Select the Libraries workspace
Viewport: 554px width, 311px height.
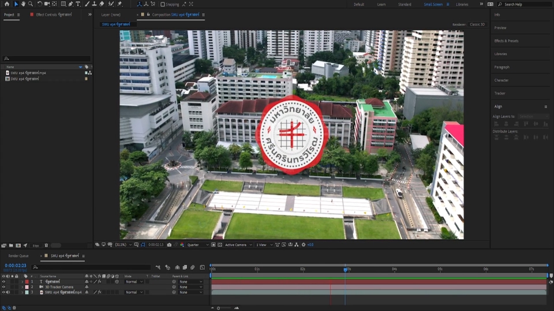[x=462, y=4]
